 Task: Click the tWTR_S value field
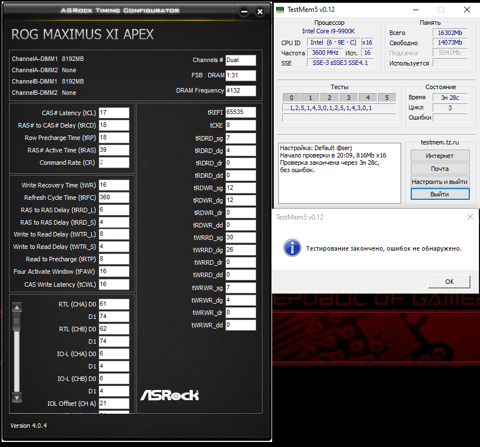114,247
